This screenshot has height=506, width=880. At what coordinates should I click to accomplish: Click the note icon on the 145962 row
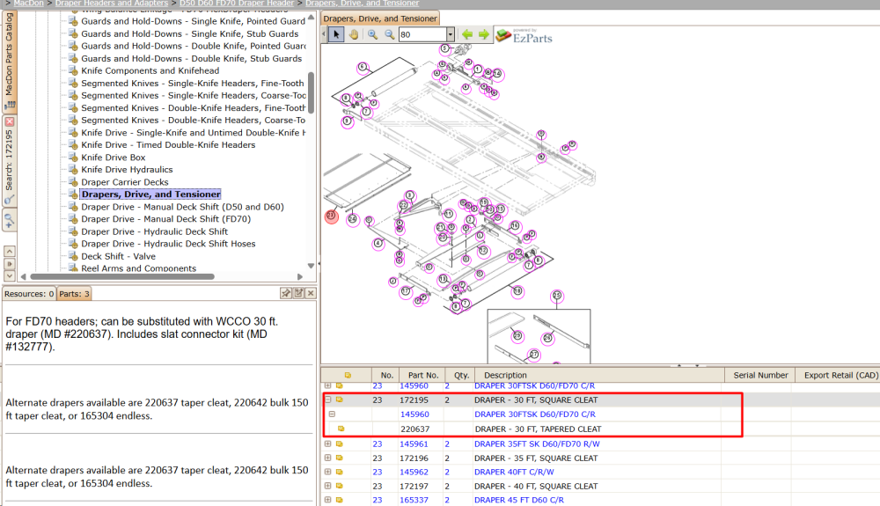[x=340, y=472]
